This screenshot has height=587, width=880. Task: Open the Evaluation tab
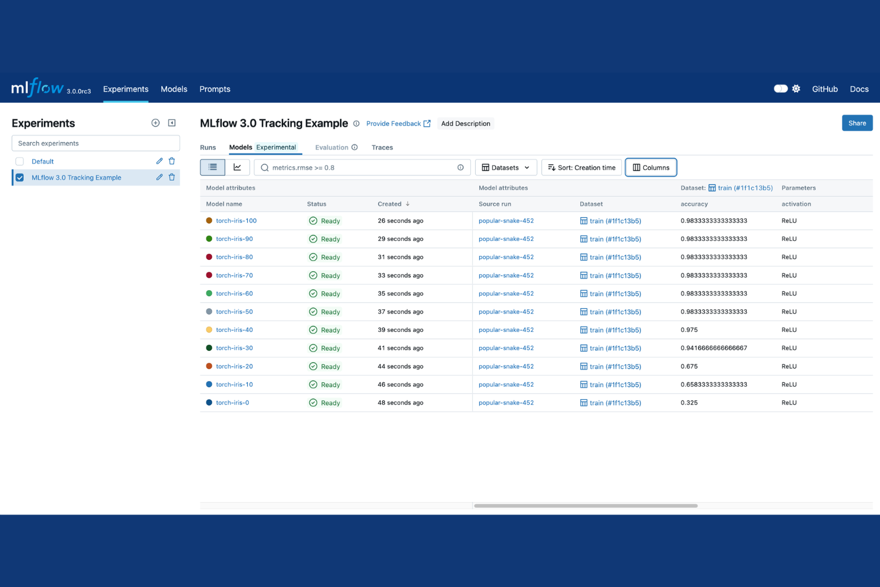pyautogui.click(x=331, y=147)
